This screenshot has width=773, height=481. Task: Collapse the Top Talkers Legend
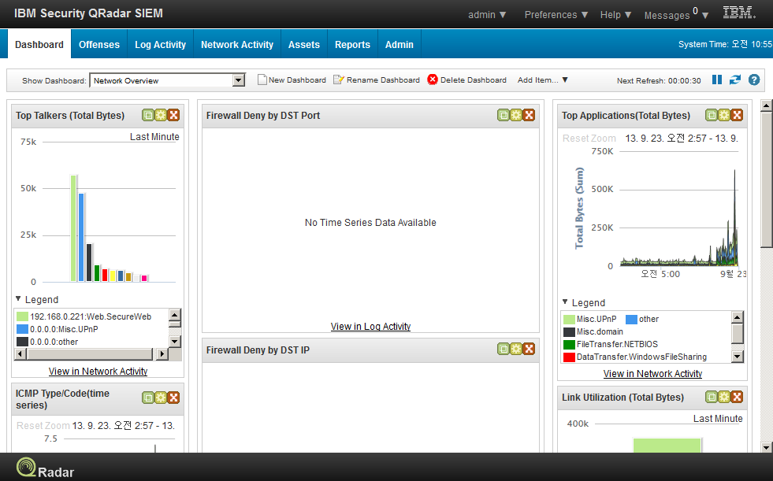click(x=18, y=299)
